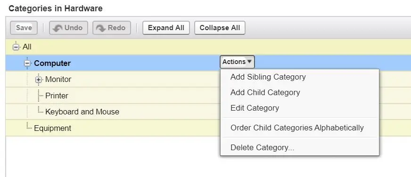This screenshot has width=411, height=177.
Task: Select the Equipment category
Action: tap(52, 129)
